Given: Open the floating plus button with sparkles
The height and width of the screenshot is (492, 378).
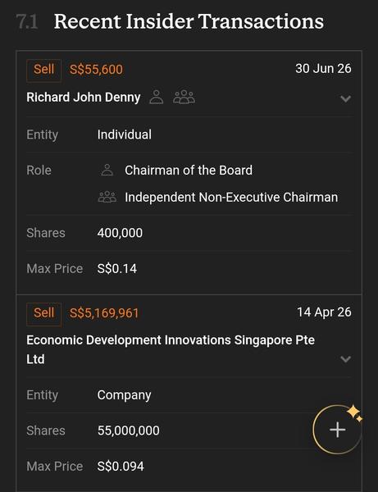Looking at the screenshot, I should [338, 429].
